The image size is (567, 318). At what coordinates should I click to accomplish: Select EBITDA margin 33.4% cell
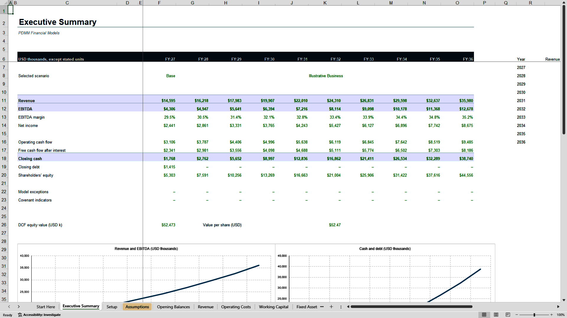pyautogui.click(x=335, y=117)
